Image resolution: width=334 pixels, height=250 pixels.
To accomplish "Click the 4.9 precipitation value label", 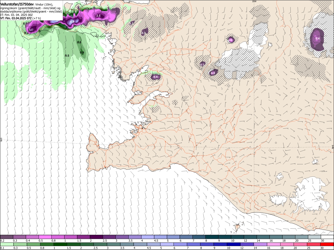I will [72, 21].
